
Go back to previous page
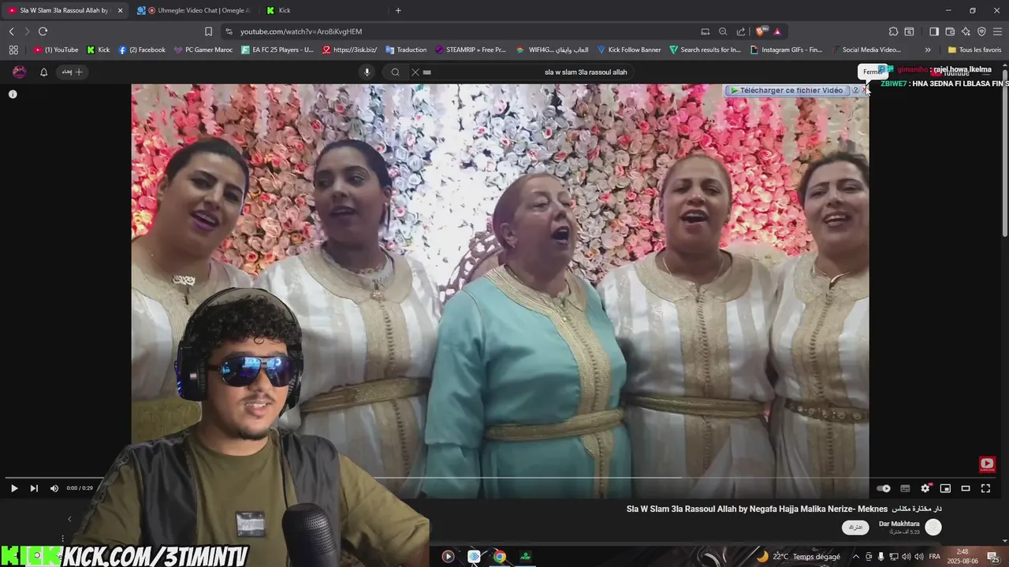click(x=11, y=31)
